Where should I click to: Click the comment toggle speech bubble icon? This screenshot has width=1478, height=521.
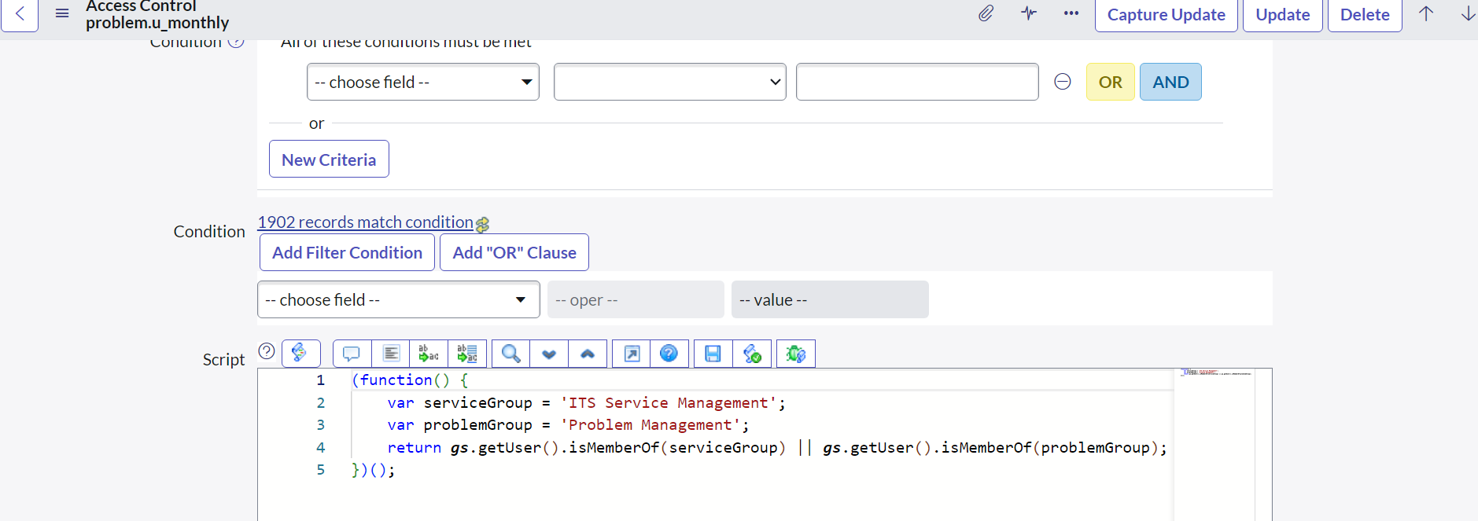click(x=352, y=354)
